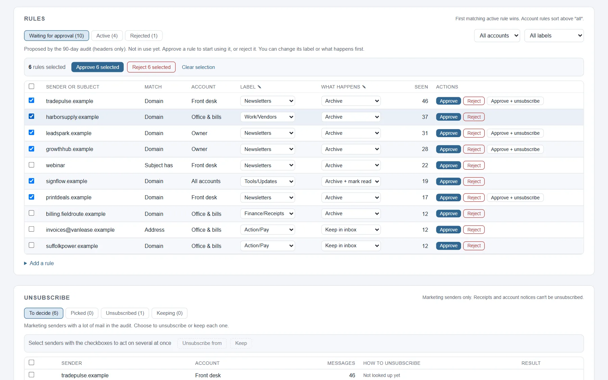
Task: Uncheck the tradepulse.example rule checkbox
Action: point(31,100)
